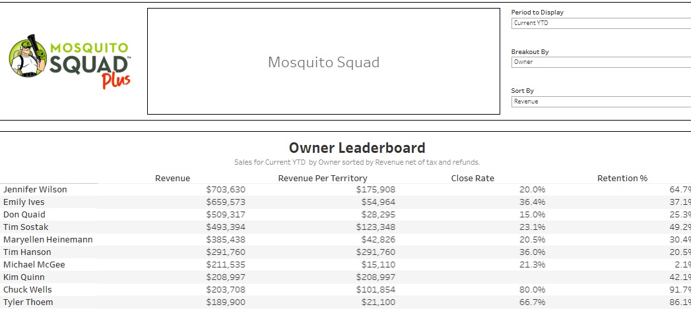This screenshot has width=691, height=309.
Task: Click on Emily Ives row label
Action: tap(24, 202)
